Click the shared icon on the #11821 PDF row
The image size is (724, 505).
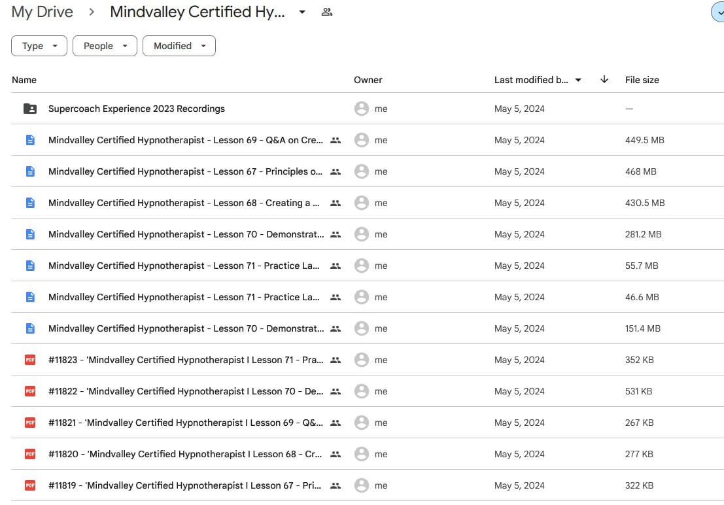pos(336,423)
